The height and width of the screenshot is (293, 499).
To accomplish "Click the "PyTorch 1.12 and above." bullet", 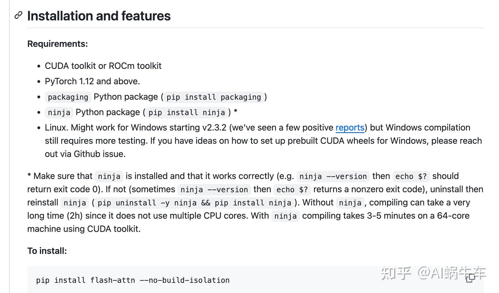I will click(x=92, y=81).
